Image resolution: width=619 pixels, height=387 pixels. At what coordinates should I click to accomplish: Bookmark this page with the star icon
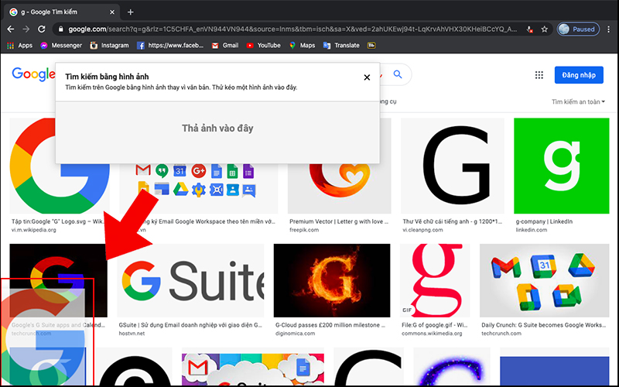tap(545, 29)
